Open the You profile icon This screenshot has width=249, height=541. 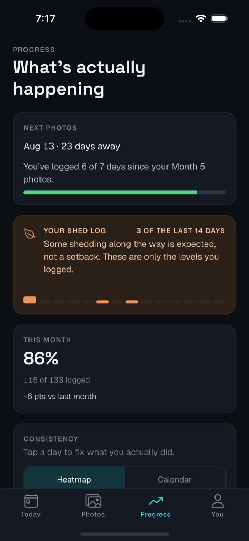tap(217, 501)
